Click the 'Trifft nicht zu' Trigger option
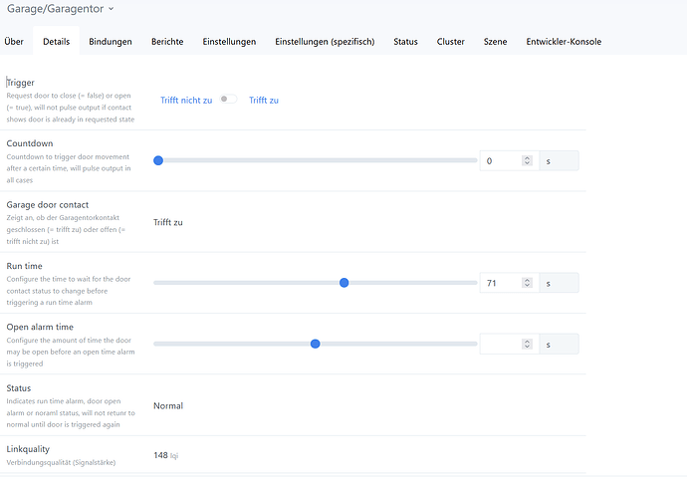Image resolution: width=687 pixels, height=486 pixels. pyautogui.click(x=186, y=101)
